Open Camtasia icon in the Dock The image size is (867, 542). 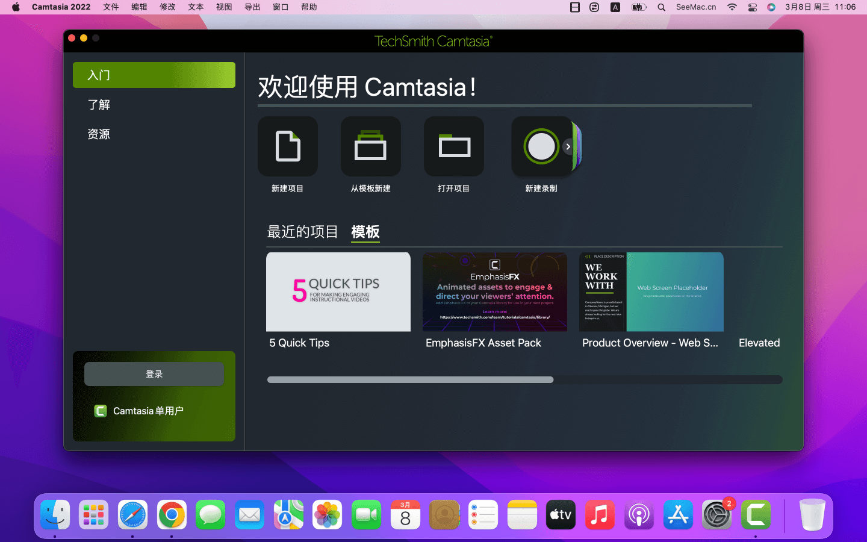[x=756, y=515]
